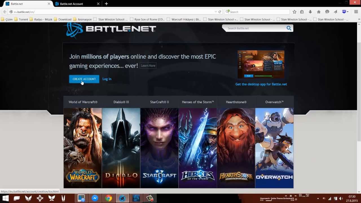Open a new browser tab
This screenshot has width=361, height=203.
106,4
